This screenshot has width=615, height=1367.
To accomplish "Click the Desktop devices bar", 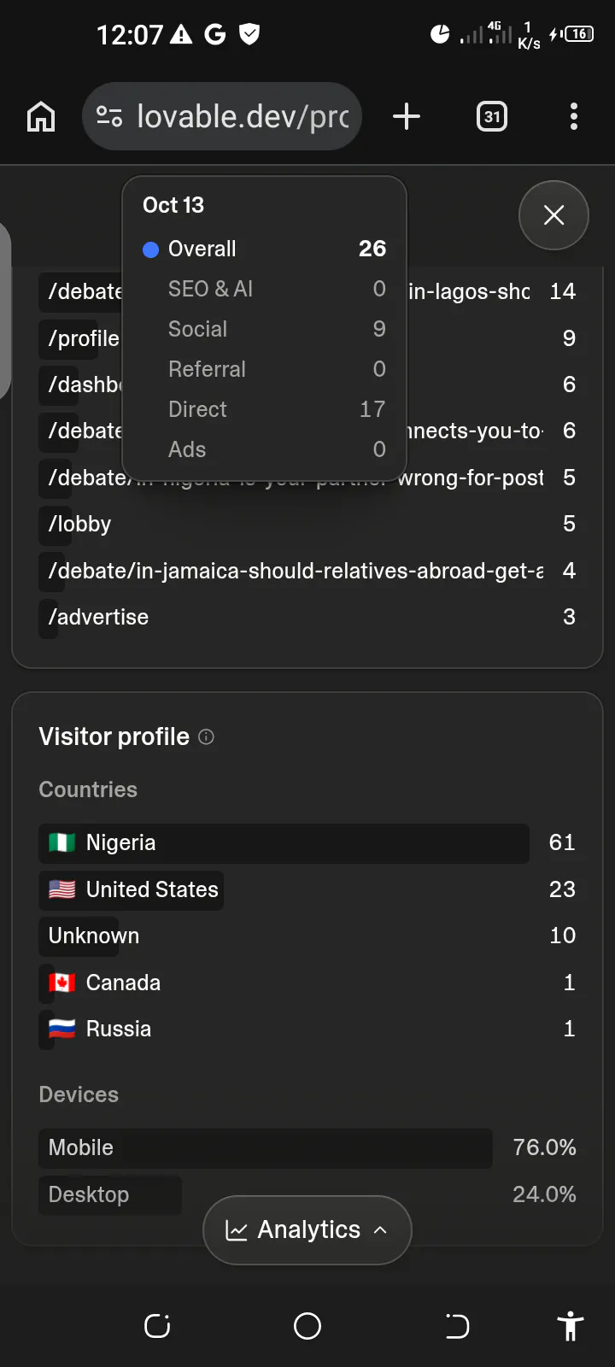I will tap(110, 1194).
